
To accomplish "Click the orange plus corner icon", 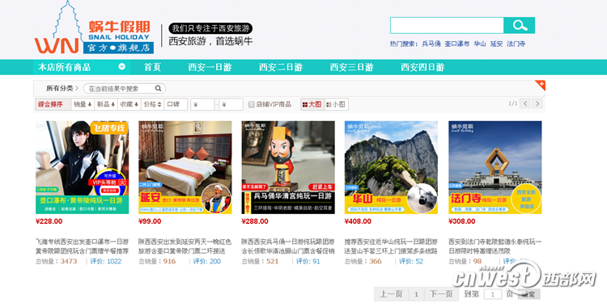I will pyautogui.click(x=541, y=85).
